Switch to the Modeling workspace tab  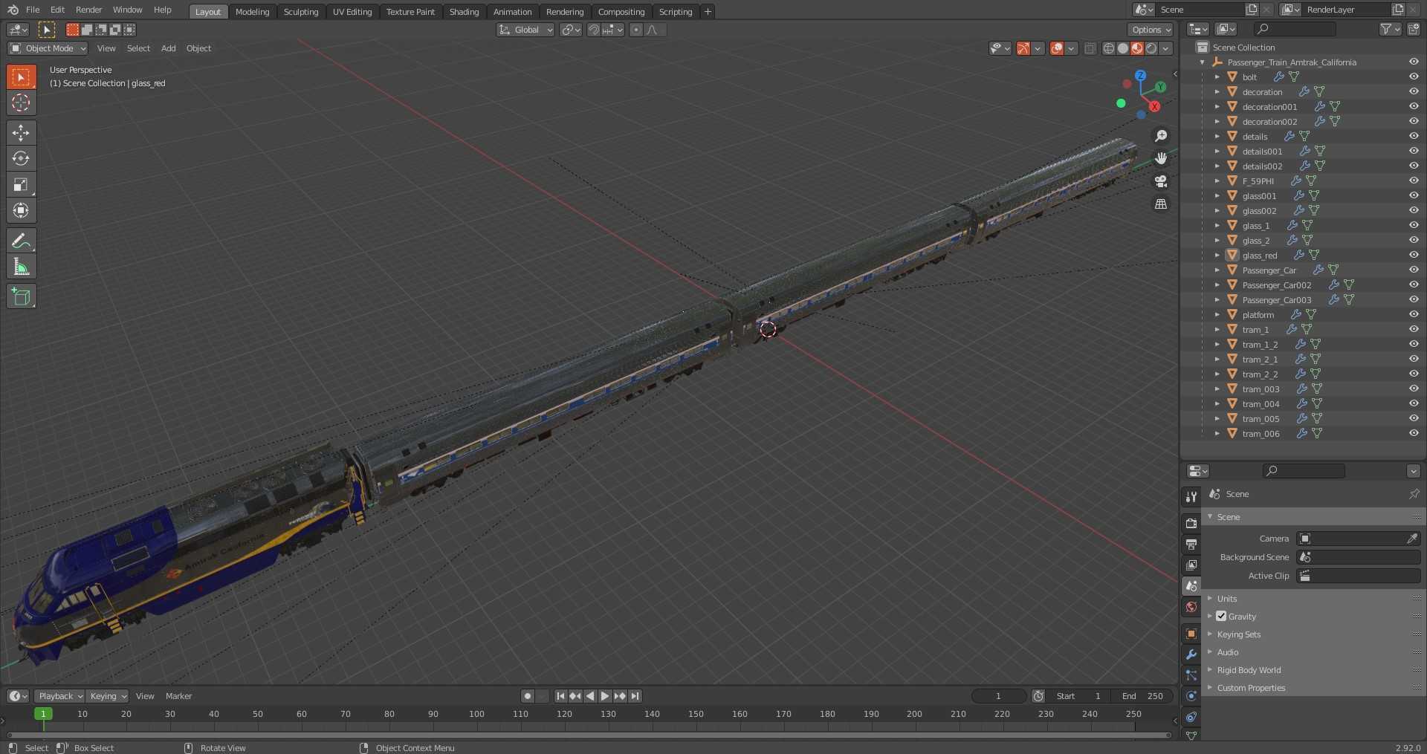252,11
